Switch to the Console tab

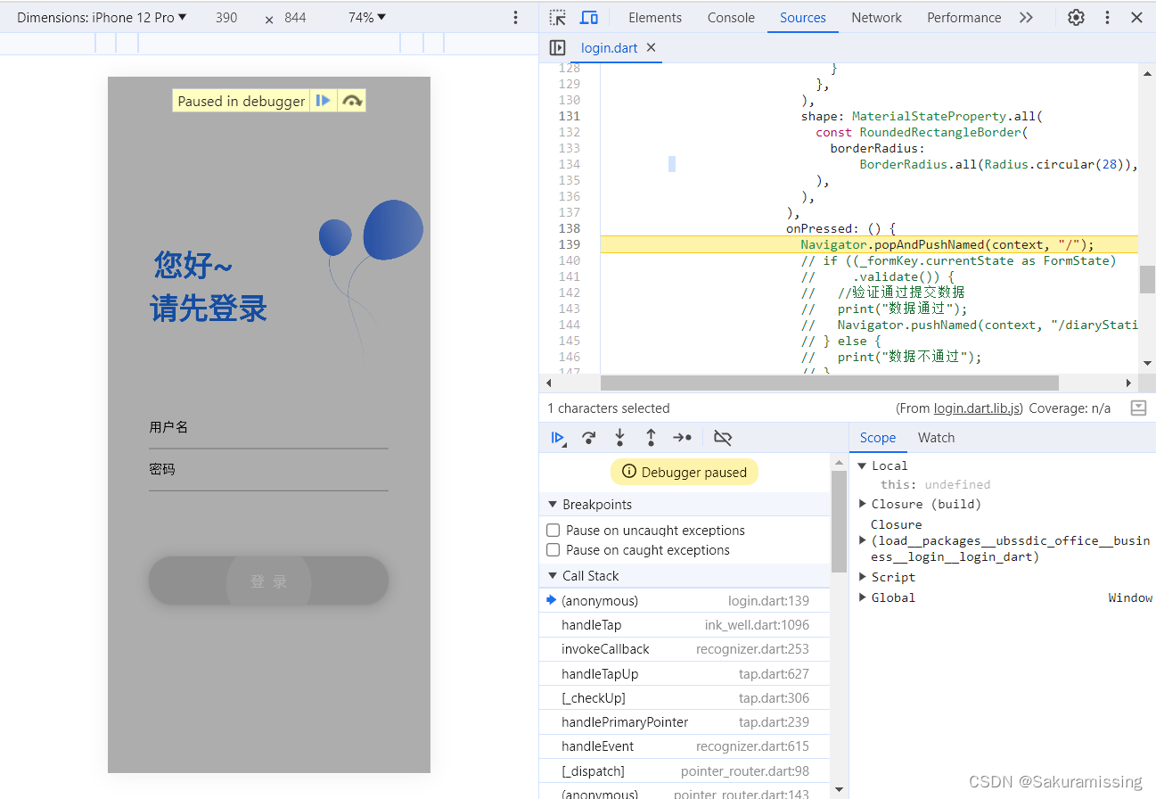click(731, 17)
